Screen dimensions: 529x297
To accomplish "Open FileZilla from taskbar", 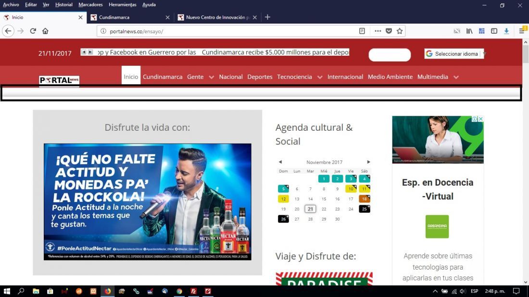I will 194,291.
